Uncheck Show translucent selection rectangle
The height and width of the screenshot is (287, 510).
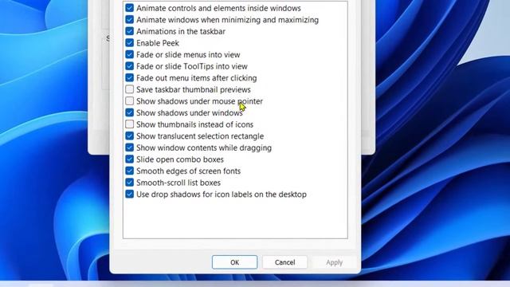(129, 136)
